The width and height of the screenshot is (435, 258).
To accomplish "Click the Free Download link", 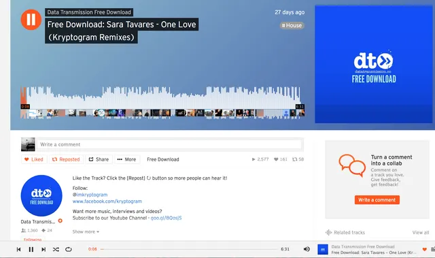I will (163, 159).
